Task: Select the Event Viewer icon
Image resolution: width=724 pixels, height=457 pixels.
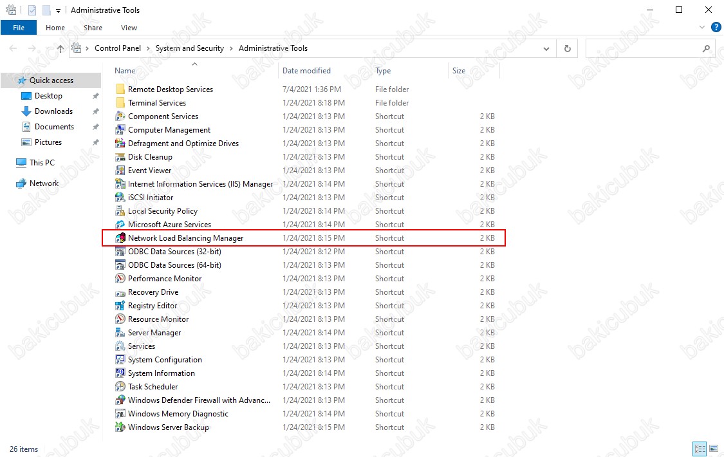Action: coord(120,171)
